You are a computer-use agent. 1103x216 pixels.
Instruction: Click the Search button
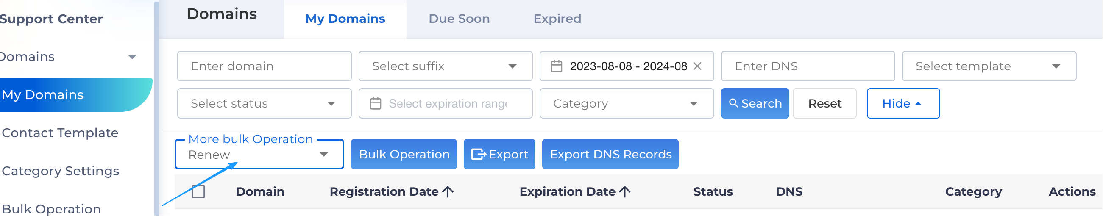coord(755,103)
